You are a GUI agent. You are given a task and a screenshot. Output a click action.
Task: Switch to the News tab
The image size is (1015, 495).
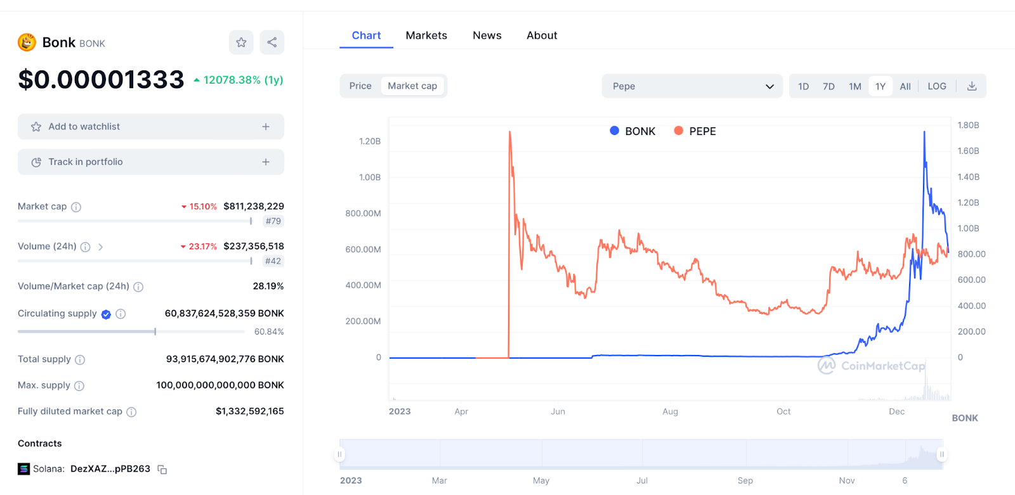click(x=487, y=35)
